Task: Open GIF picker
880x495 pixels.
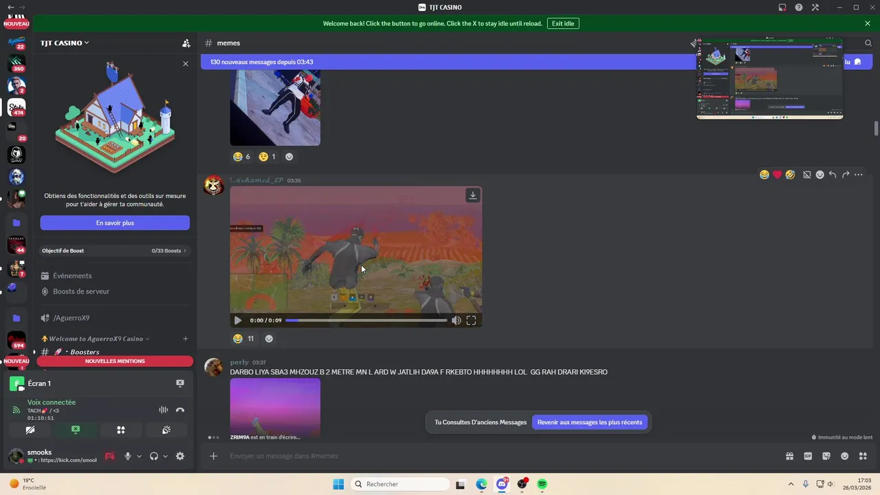Action: click(x=808, y=456)
